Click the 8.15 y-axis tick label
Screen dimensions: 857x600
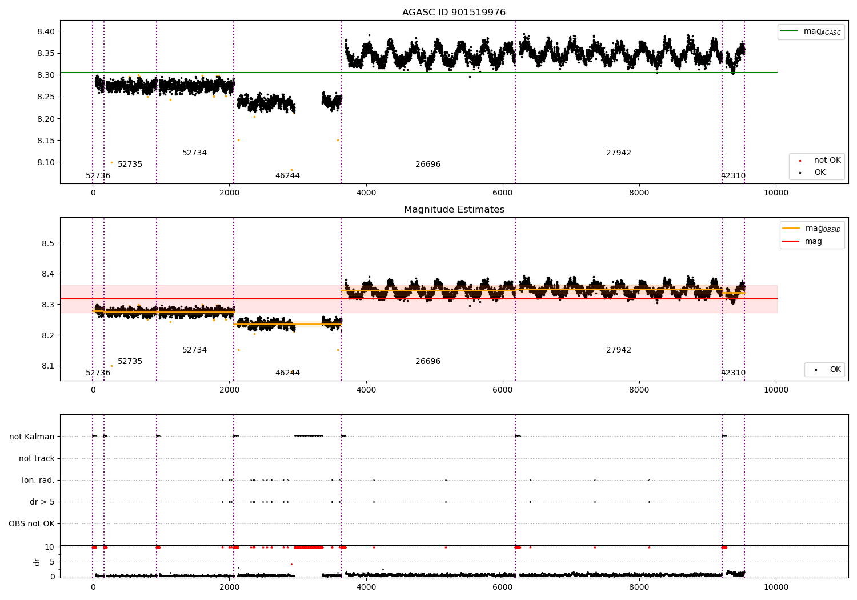click(46, 141)
